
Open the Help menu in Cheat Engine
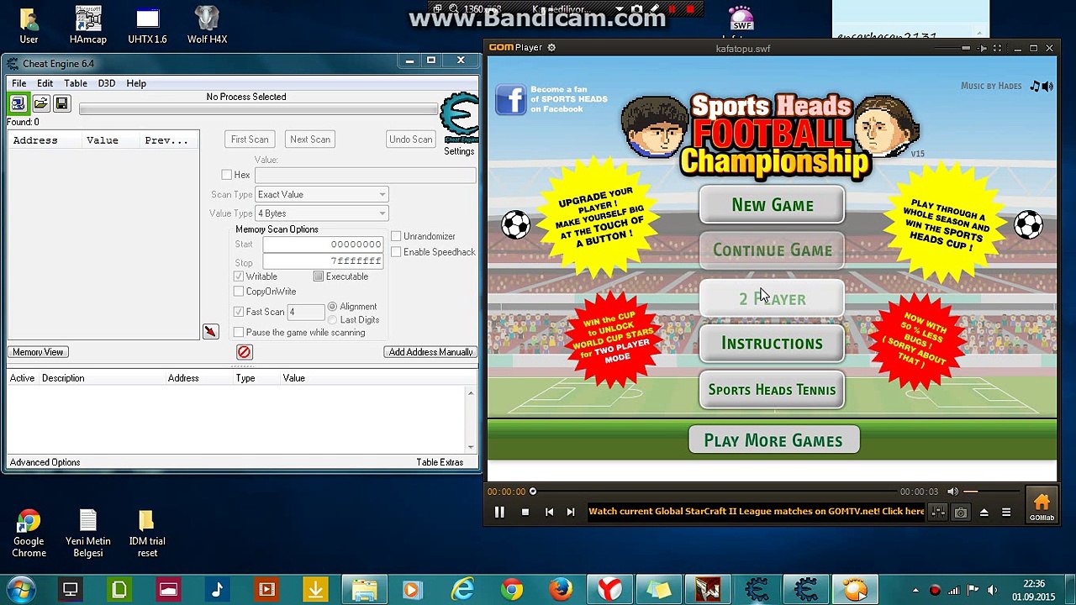click(x=136, y=83)
